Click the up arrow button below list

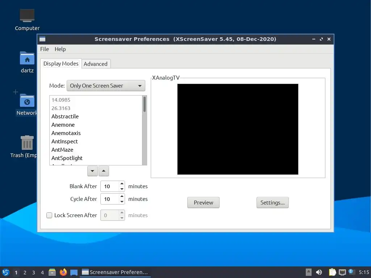pyautogui.click(x=104, y=171)
